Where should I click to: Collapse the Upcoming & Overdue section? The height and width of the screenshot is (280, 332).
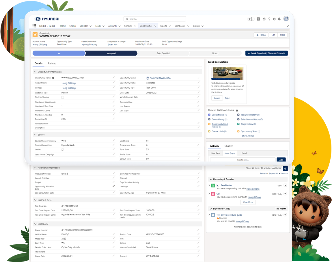(210, 179)
